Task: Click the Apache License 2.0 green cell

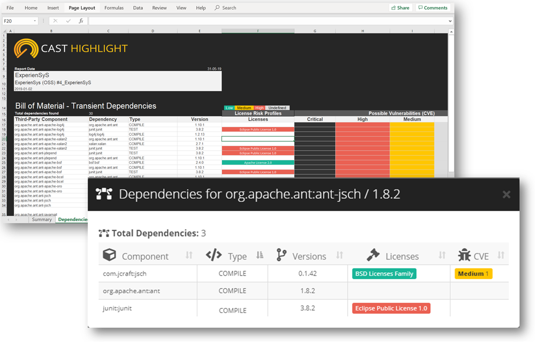Action: (258, 163)
